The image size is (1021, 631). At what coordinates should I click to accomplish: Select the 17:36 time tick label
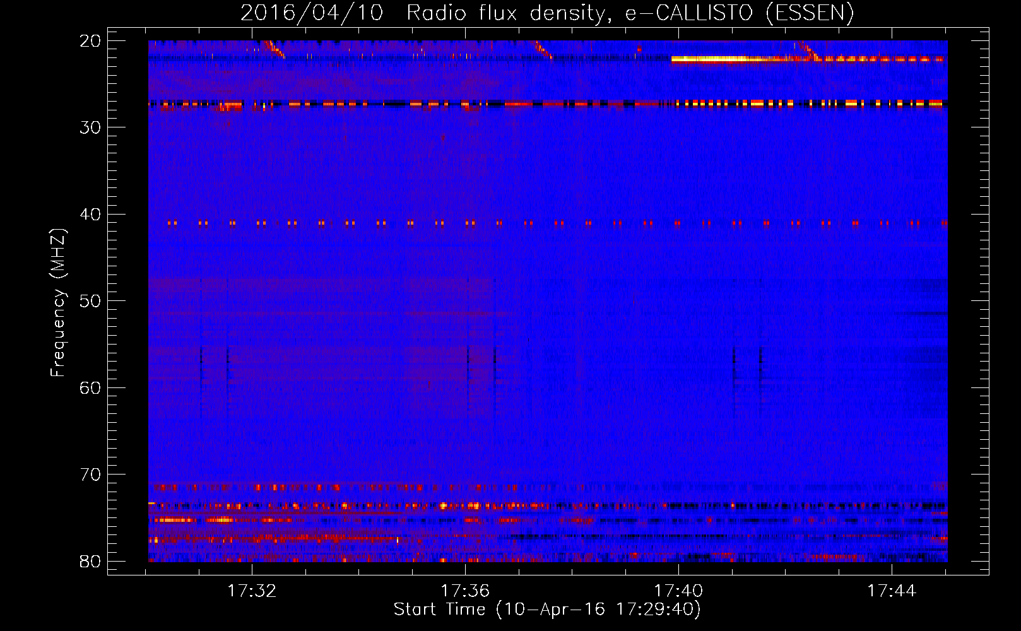pyautogui.click(x=465, y=591)
